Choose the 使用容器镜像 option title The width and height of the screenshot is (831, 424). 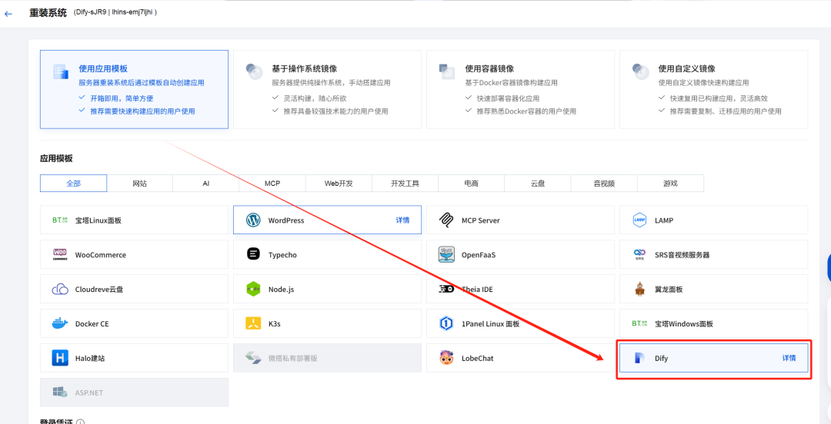489,69
